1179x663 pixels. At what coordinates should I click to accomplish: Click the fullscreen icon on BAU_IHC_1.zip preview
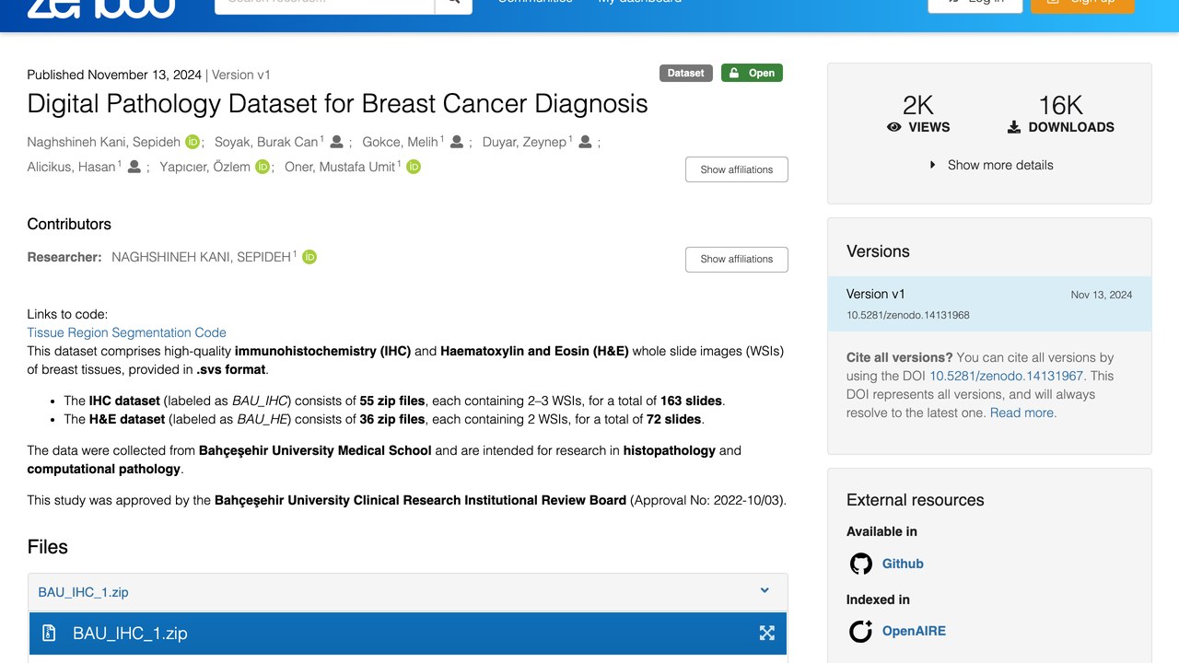pos(766,633)
